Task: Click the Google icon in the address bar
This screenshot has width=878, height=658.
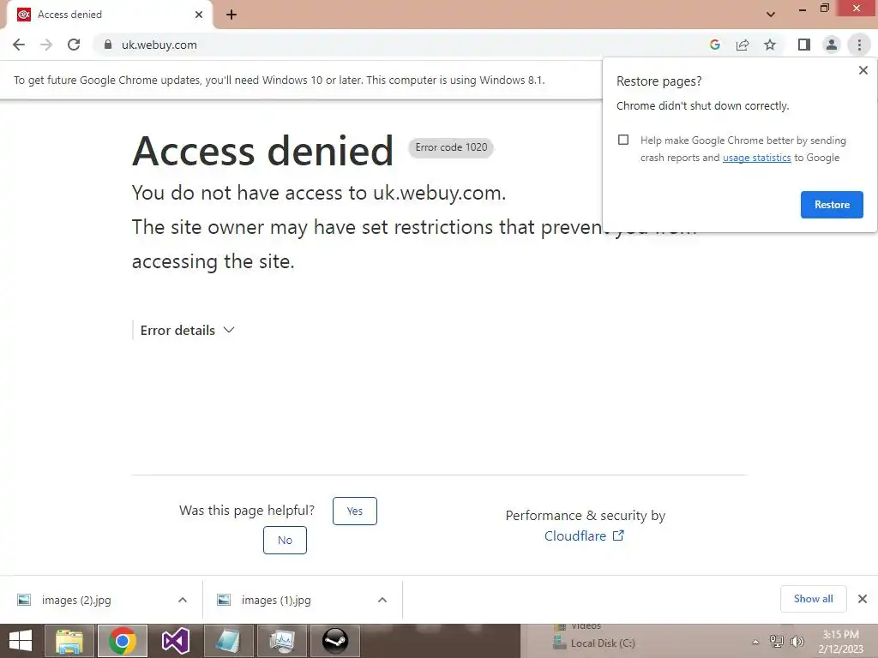Action: [714, 45]
